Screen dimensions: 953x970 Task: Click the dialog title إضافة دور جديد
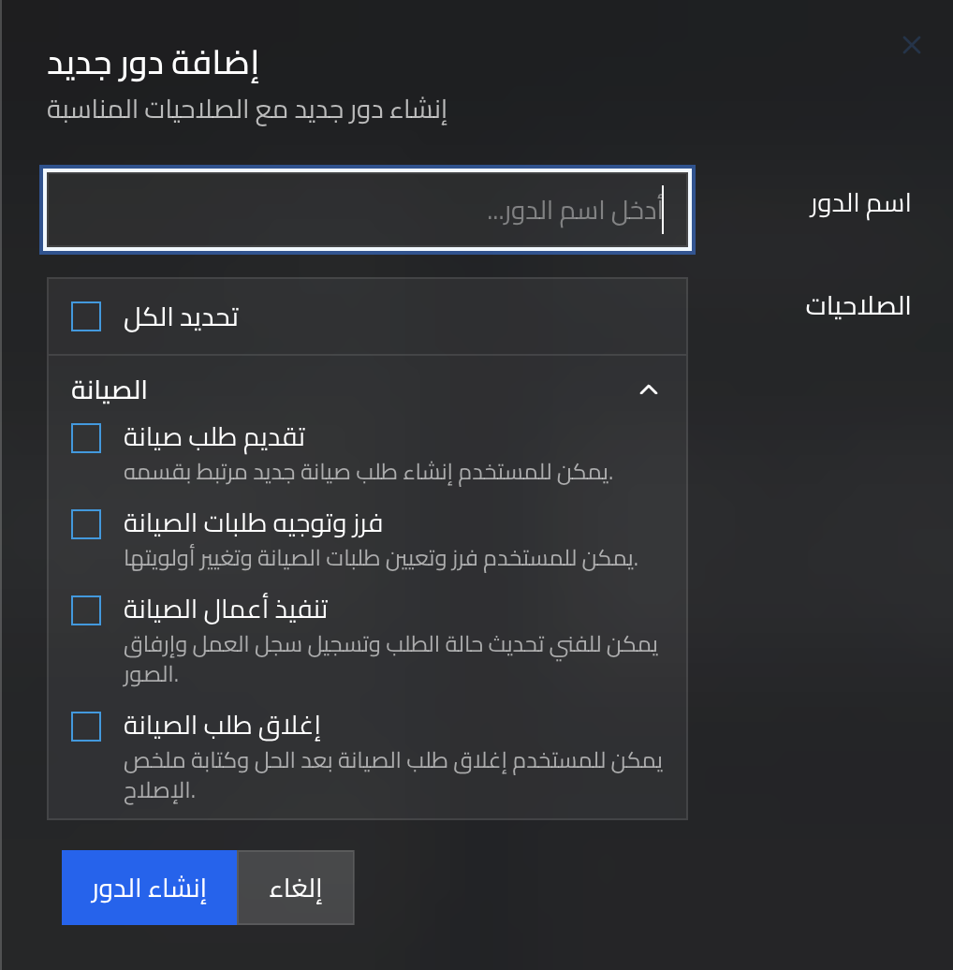157,64
